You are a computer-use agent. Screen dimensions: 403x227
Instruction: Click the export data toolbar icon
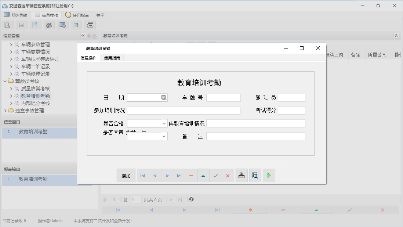pos(76,25)
